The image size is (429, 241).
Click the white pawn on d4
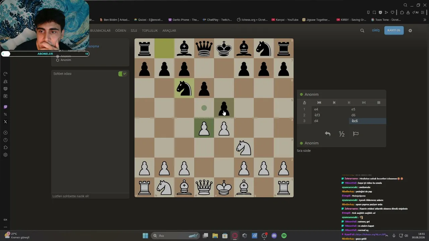204,128
